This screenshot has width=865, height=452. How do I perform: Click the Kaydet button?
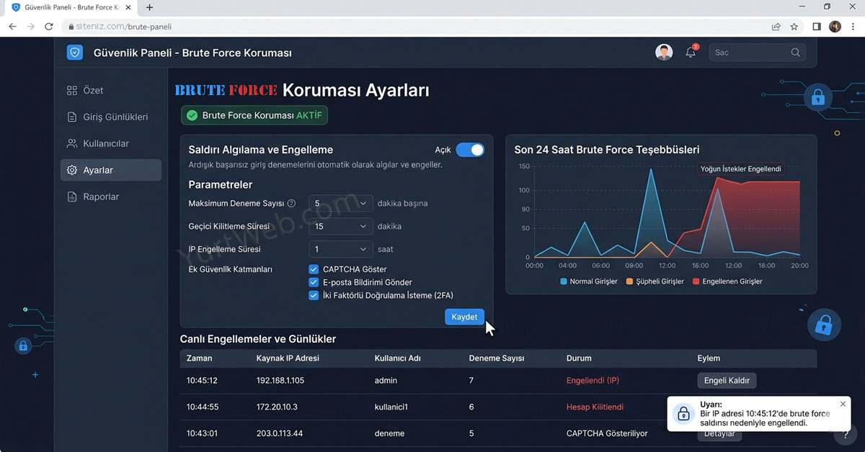pyautogui.click(x=464, y=317)
